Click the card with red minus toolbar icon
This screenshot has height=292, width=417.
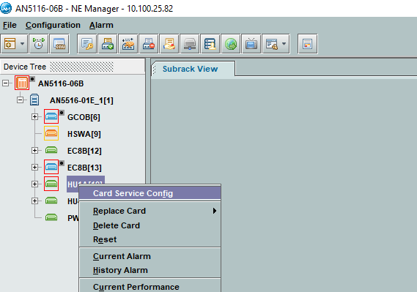coord(149,44)
